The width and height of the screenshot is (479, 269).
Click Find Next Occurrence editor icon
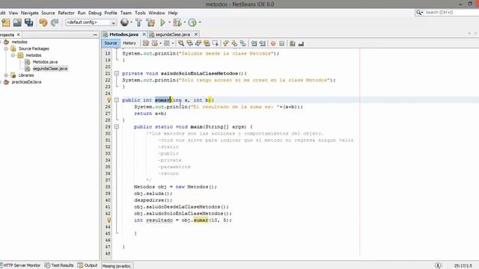point(198,43)
